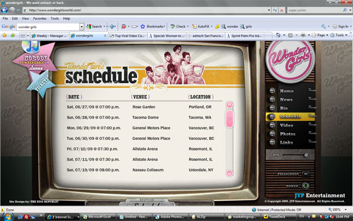Click the Check spelling button
Image resolution: width=353 pixels, height=221 pixels.
click(x=178, y=27)
